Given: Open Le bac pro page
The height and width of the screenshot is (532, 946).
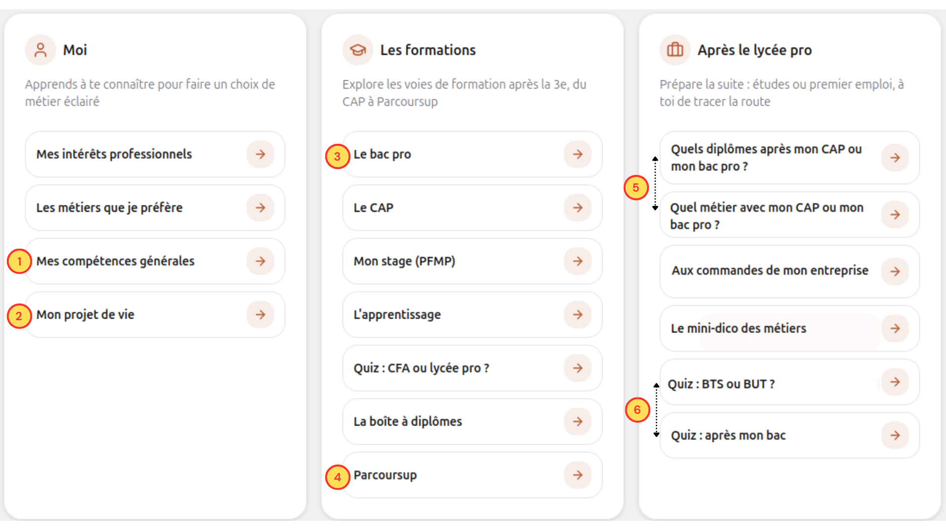Looking at the screenshot, I should 473,154.
